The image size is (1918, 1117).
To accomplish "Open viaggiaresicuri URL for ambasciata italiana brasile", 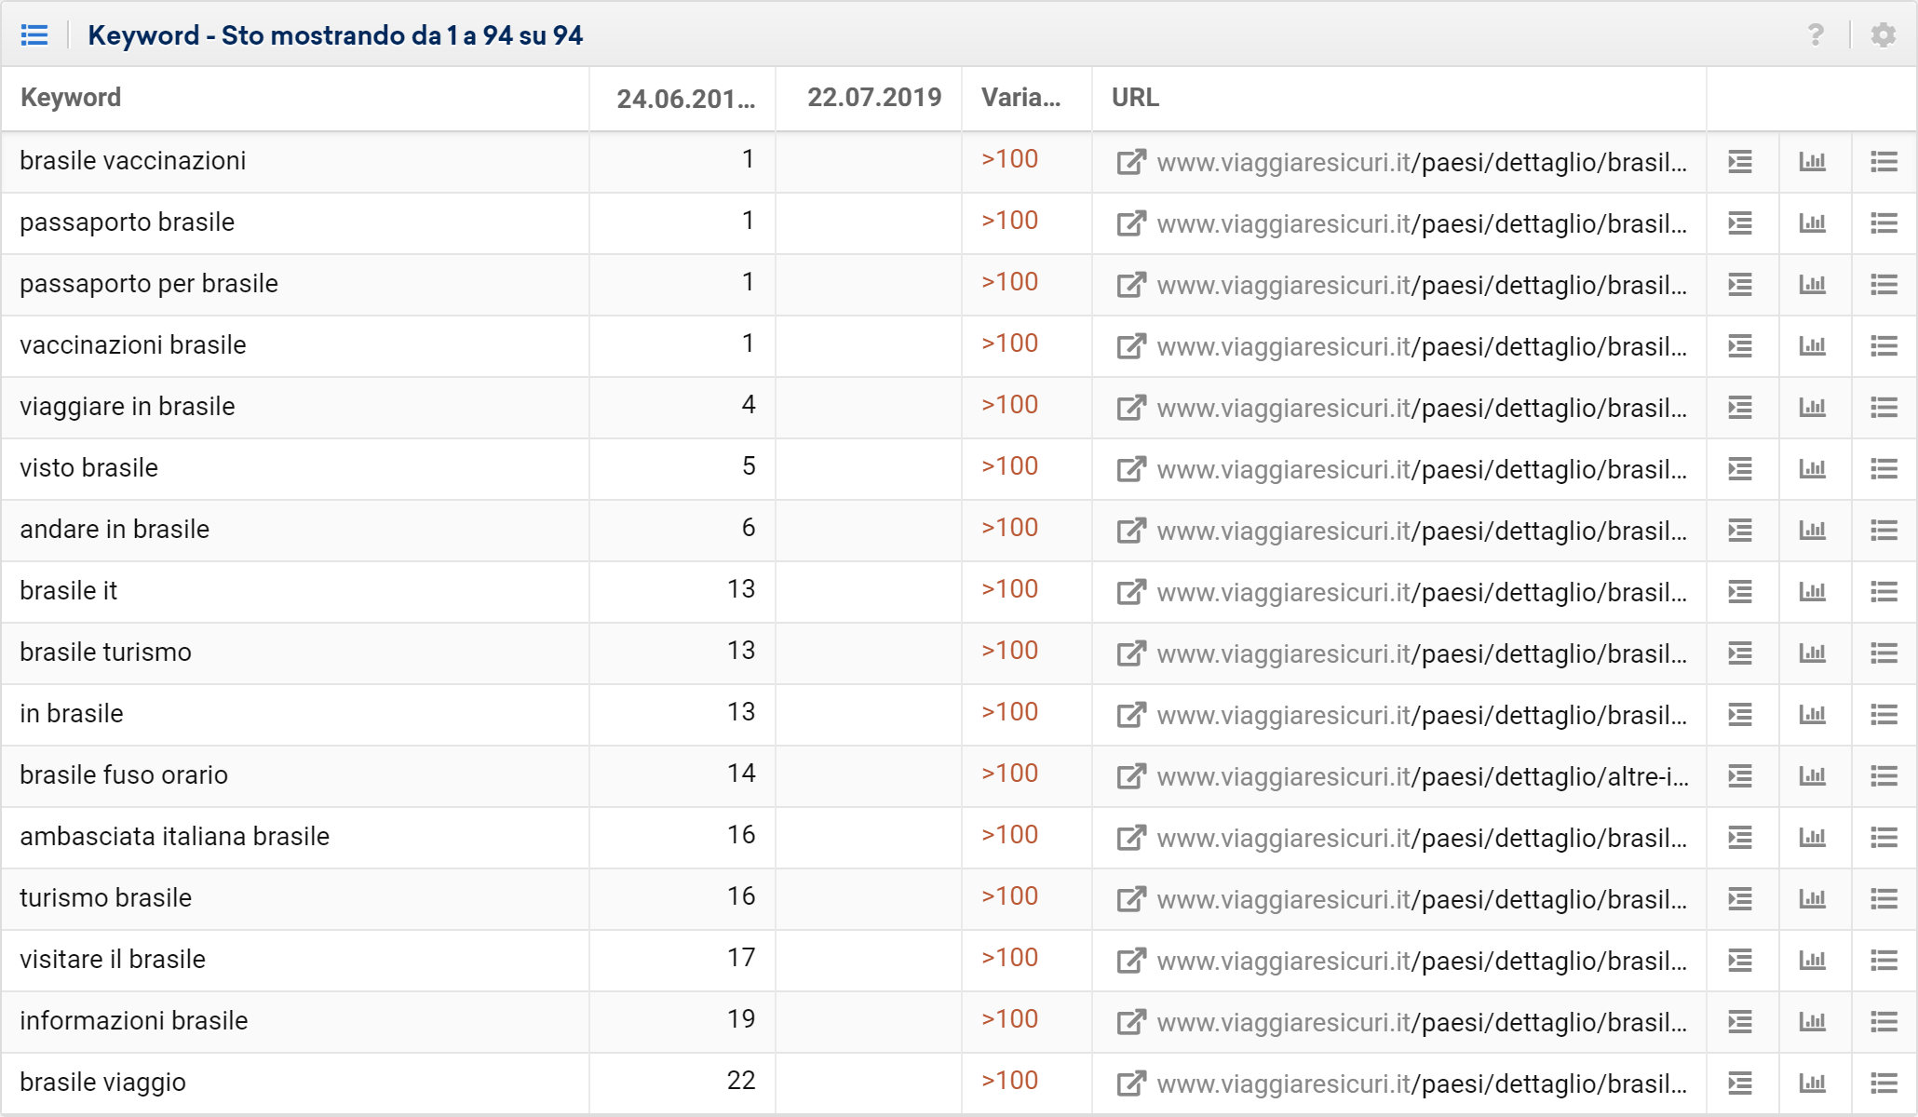I will (1422, 838).
